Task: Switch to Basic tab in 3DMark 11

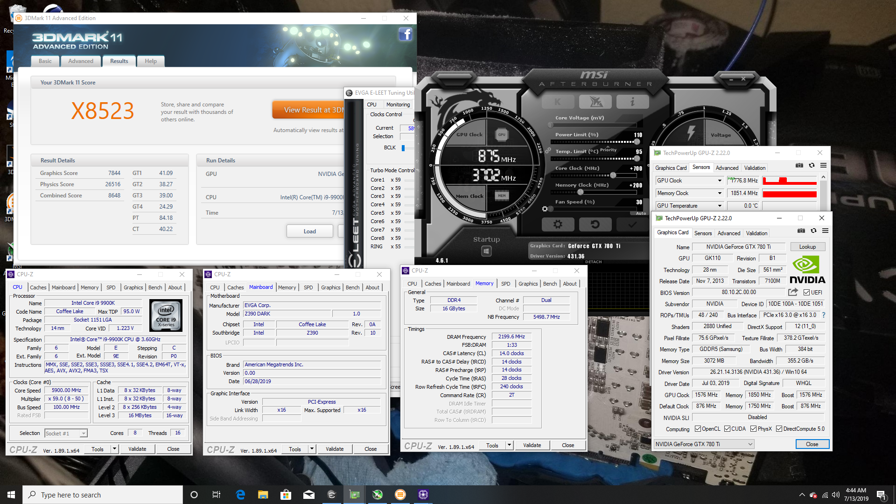Action: pyautogui.click(x=45, y=61)
